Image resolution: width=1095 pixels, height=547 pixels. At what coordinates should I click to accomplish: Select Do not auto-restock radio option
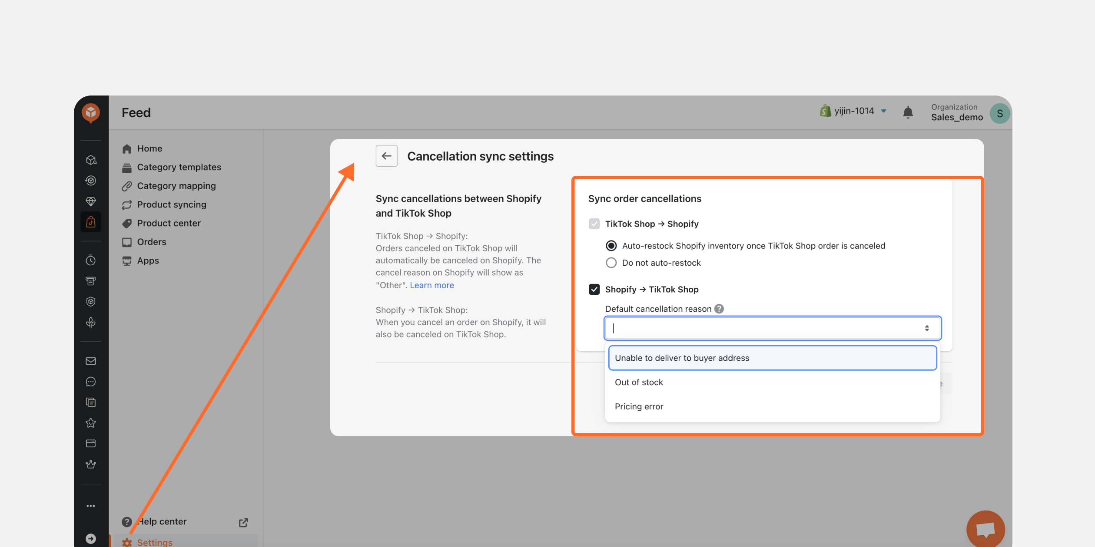tap(611, 263)
